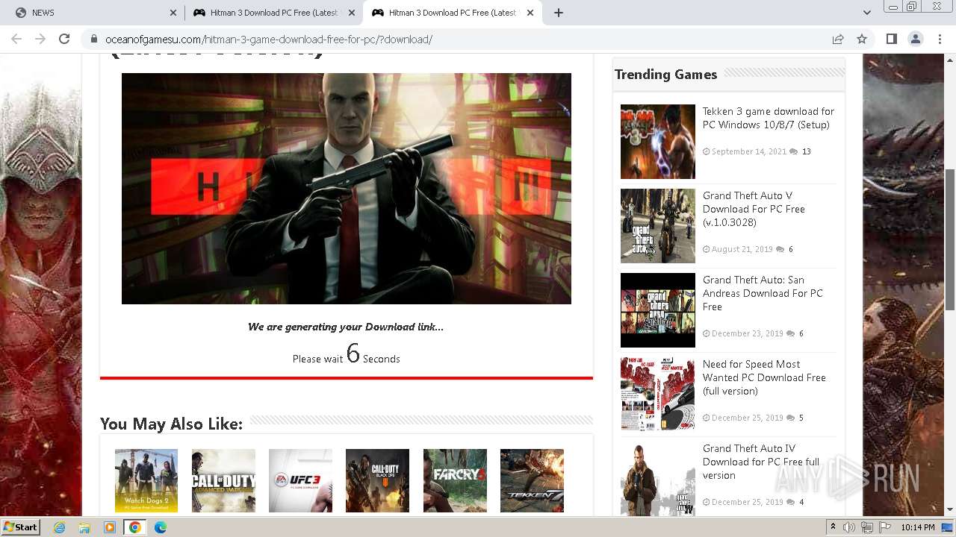Open Need for Speed Most Wanted link
This screenshot has width=956, height=537.
click(x=764, y=377)
